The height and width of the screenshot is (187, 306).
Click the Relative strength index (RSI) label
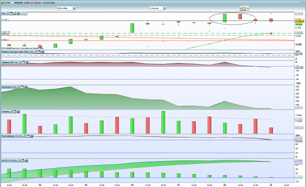[x=18, y=52]
